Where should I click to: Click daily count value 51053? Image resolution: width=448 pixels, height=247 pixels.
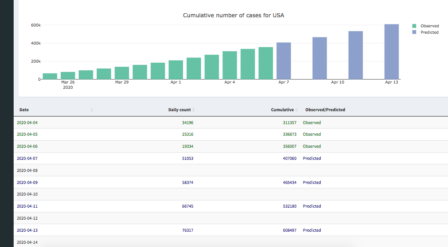coord(187,158)
